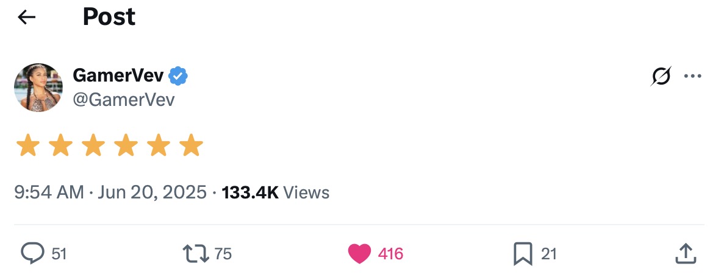Click the Grok icon on the post
Screen dimensions: 710x280
[x=661, y=77]
